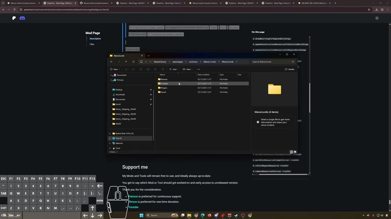Viewport: 391px width, 219px height.
Task: Open the Windows Start button
Action: point(141,215)
